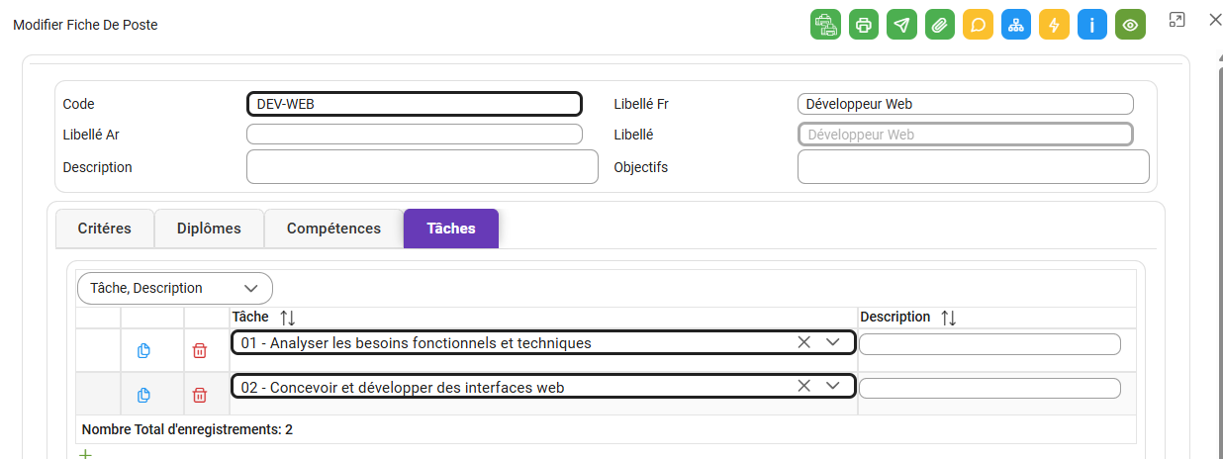Delete the row 01 - Analyser les besoins
1223x459 pixels.
[x=200, y=350]
